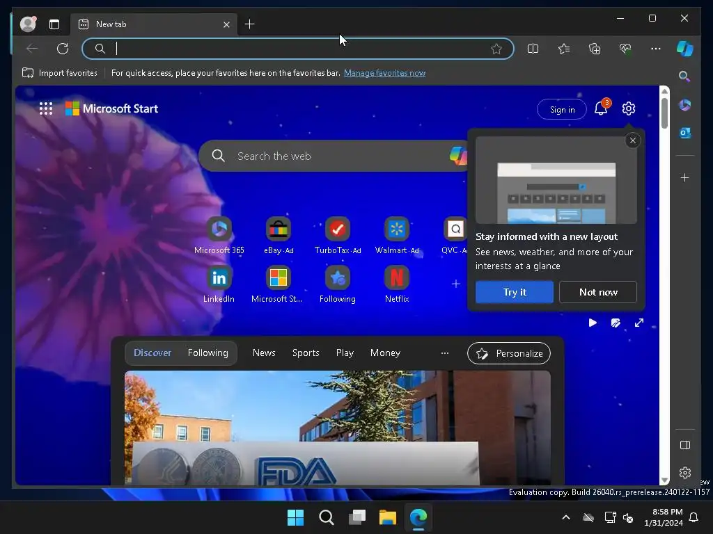Select the News tab

point(264,353)
